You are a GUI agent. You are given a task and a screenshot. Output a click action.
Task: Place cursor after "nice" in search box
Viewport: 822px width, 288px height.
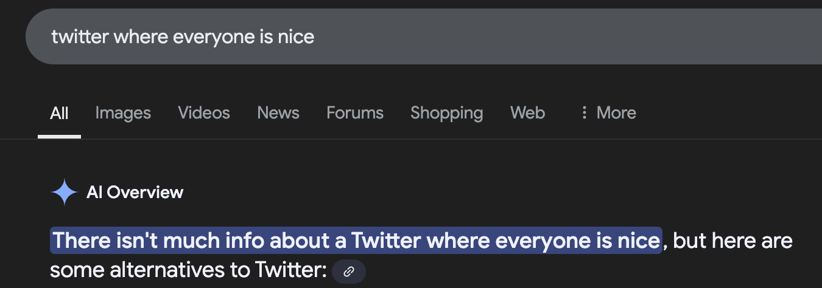[x=315, y=36]
